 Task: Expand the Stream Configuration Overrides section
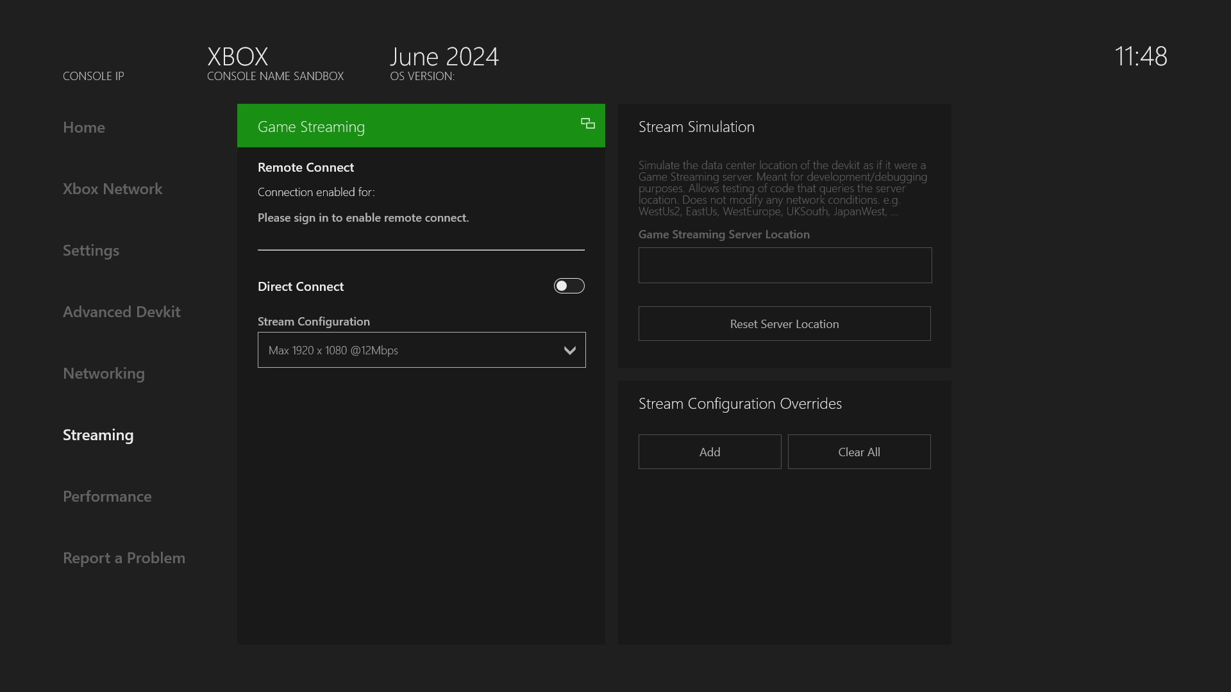pyautogui.click(x=741, y=403)
